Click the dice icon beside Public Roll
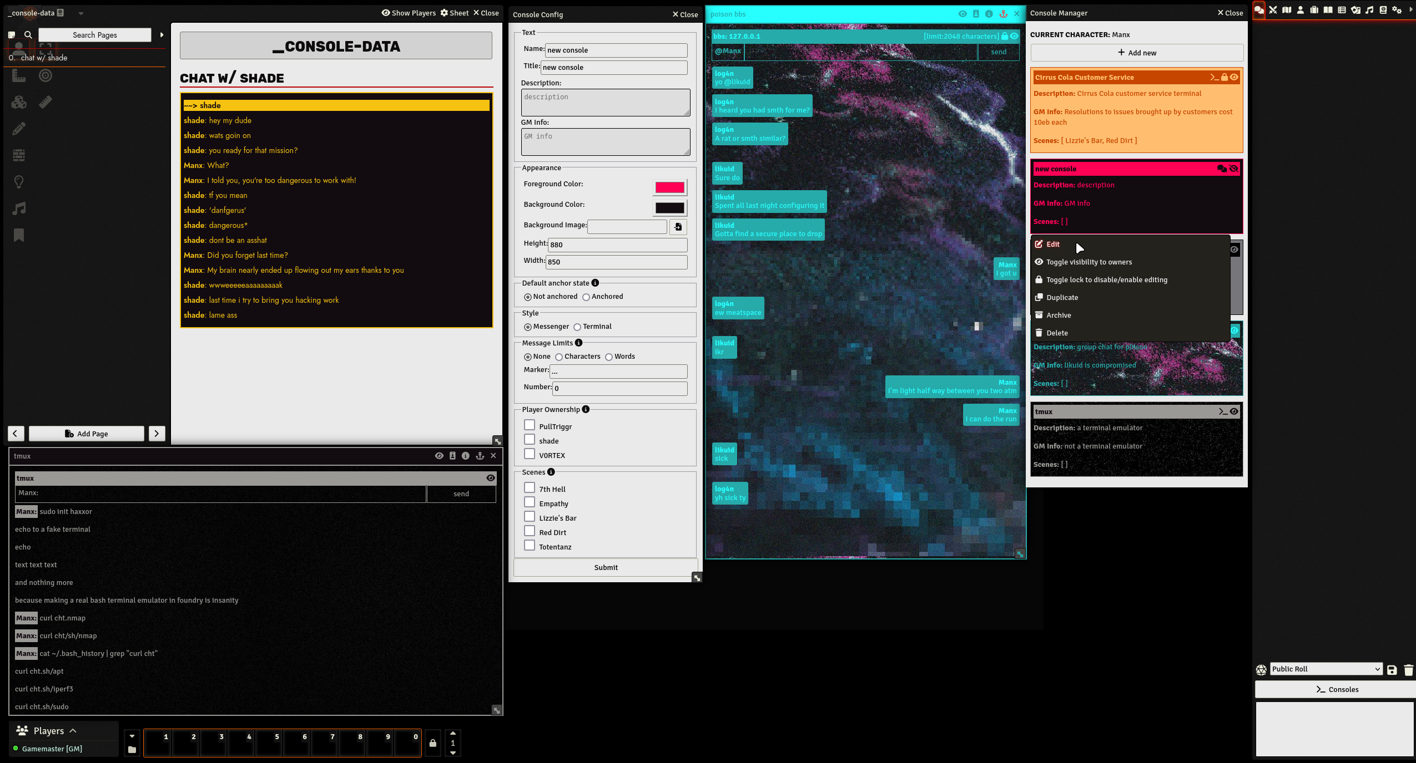1416x763 pixels. [x=1261, y=669]
